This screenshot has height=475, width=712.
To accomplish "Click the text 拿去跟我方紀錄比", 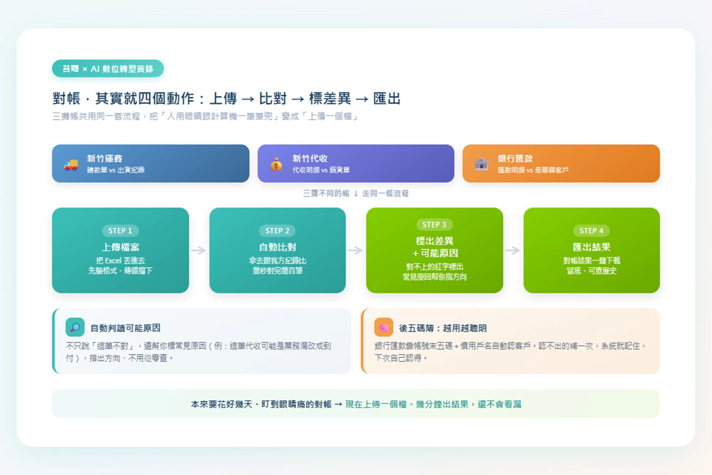I will (277, 261).
